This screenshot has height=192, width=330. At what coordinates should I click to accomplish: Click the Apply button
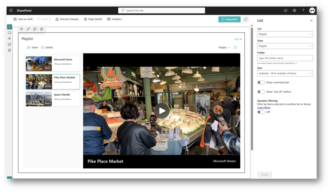tap(265, 174)
